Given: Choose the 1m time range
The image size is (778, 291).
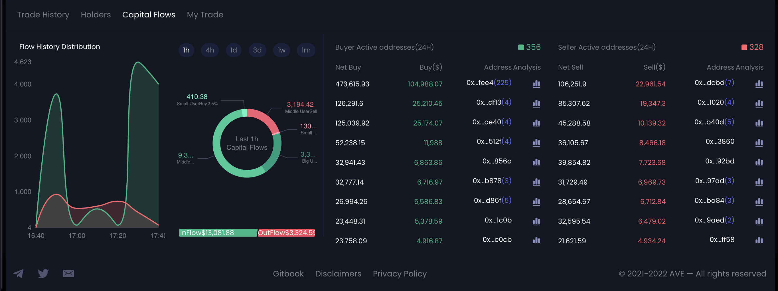Looking at the screenshot, I should pos(306,50).
